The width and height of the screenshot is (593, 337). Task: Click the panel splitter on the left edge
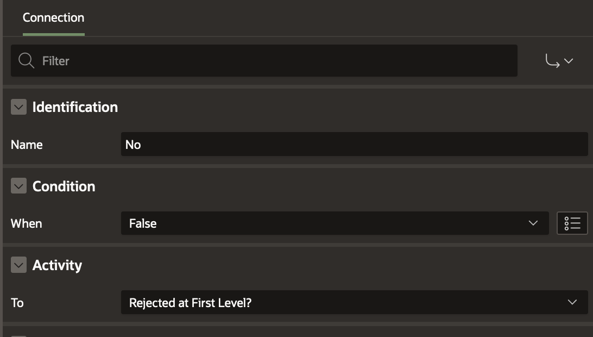point(1,168)
